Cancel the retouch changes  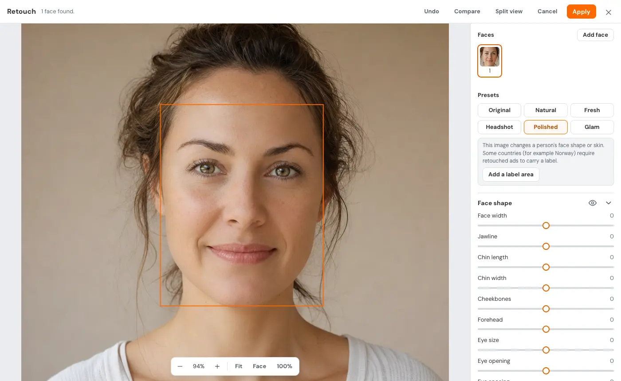coord(547,12)
